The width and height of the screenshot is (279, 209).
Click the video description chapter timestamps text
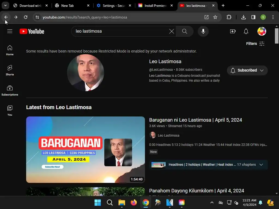coord(208,145)
